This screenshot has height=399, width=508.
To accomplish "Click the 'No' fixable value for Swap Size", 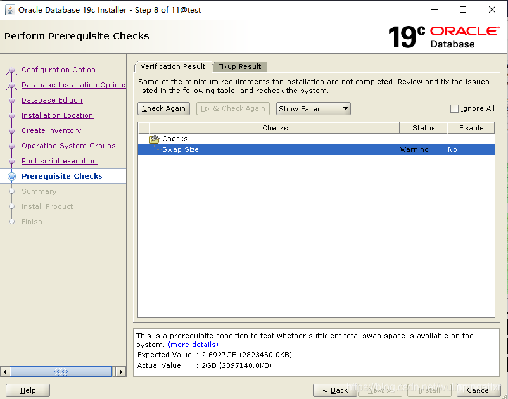I will point(452,149).
